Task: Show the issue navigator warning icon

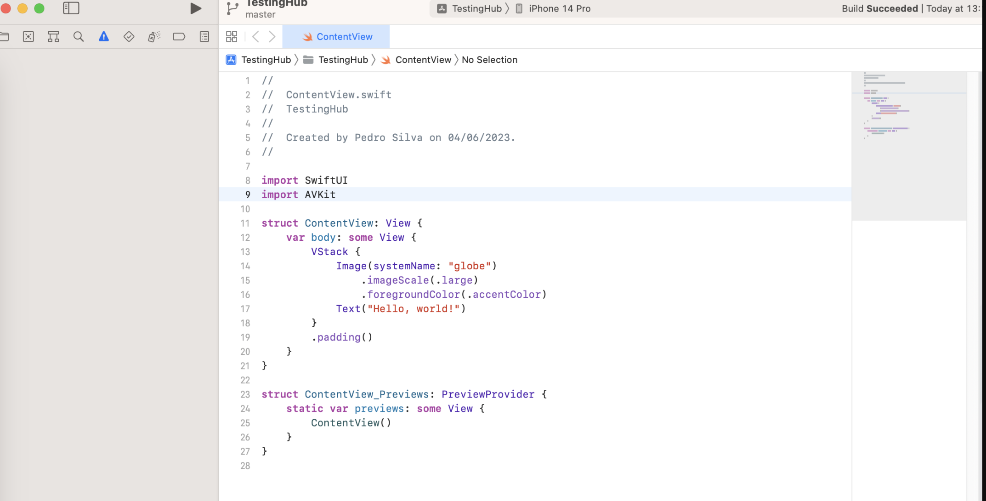Action: point(104,37)
